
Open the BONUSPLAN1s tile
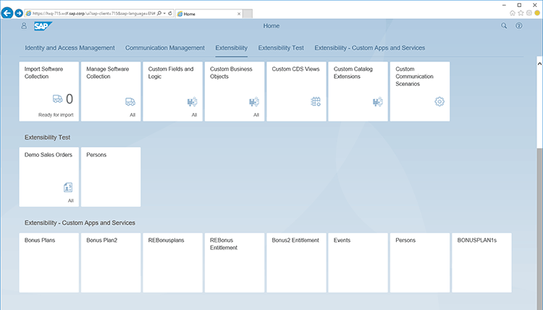481,262
